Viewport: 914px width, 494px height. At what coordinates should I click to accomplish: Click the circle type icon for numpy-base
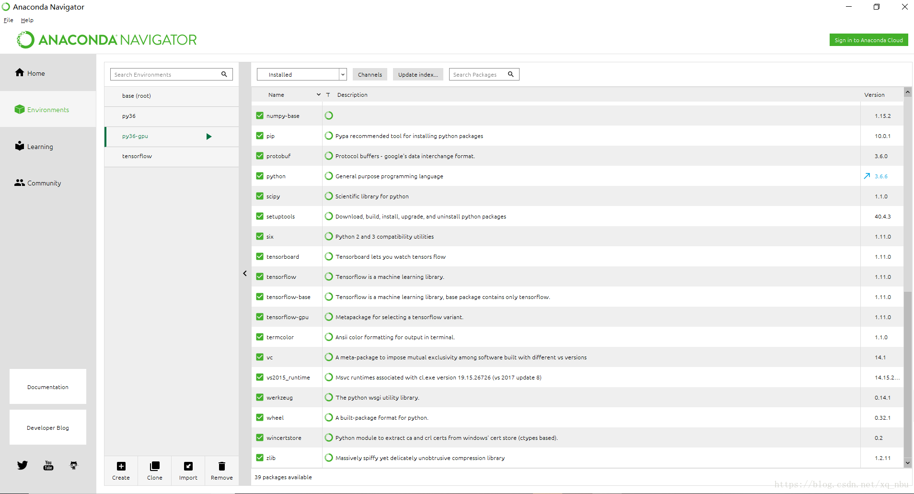(x=329, y=115)
